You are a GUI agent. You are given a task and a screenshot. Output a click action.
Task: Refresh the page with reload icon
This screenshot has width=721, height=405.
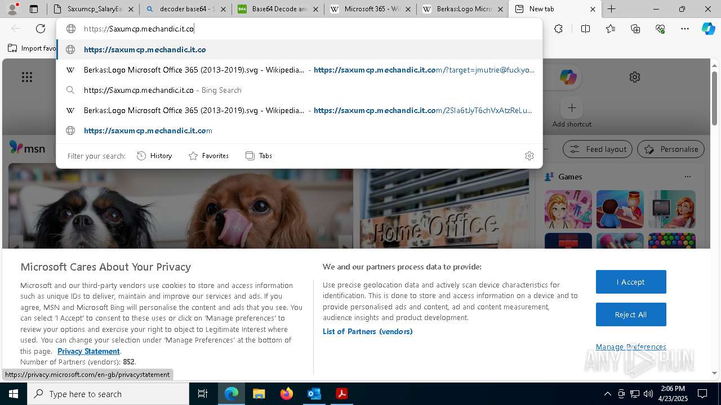coord(41,29)
